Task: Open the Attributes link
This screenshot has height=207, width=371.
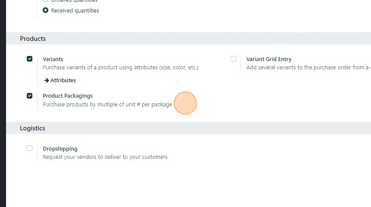Action: pyautogui.click(x=63, y=80)
